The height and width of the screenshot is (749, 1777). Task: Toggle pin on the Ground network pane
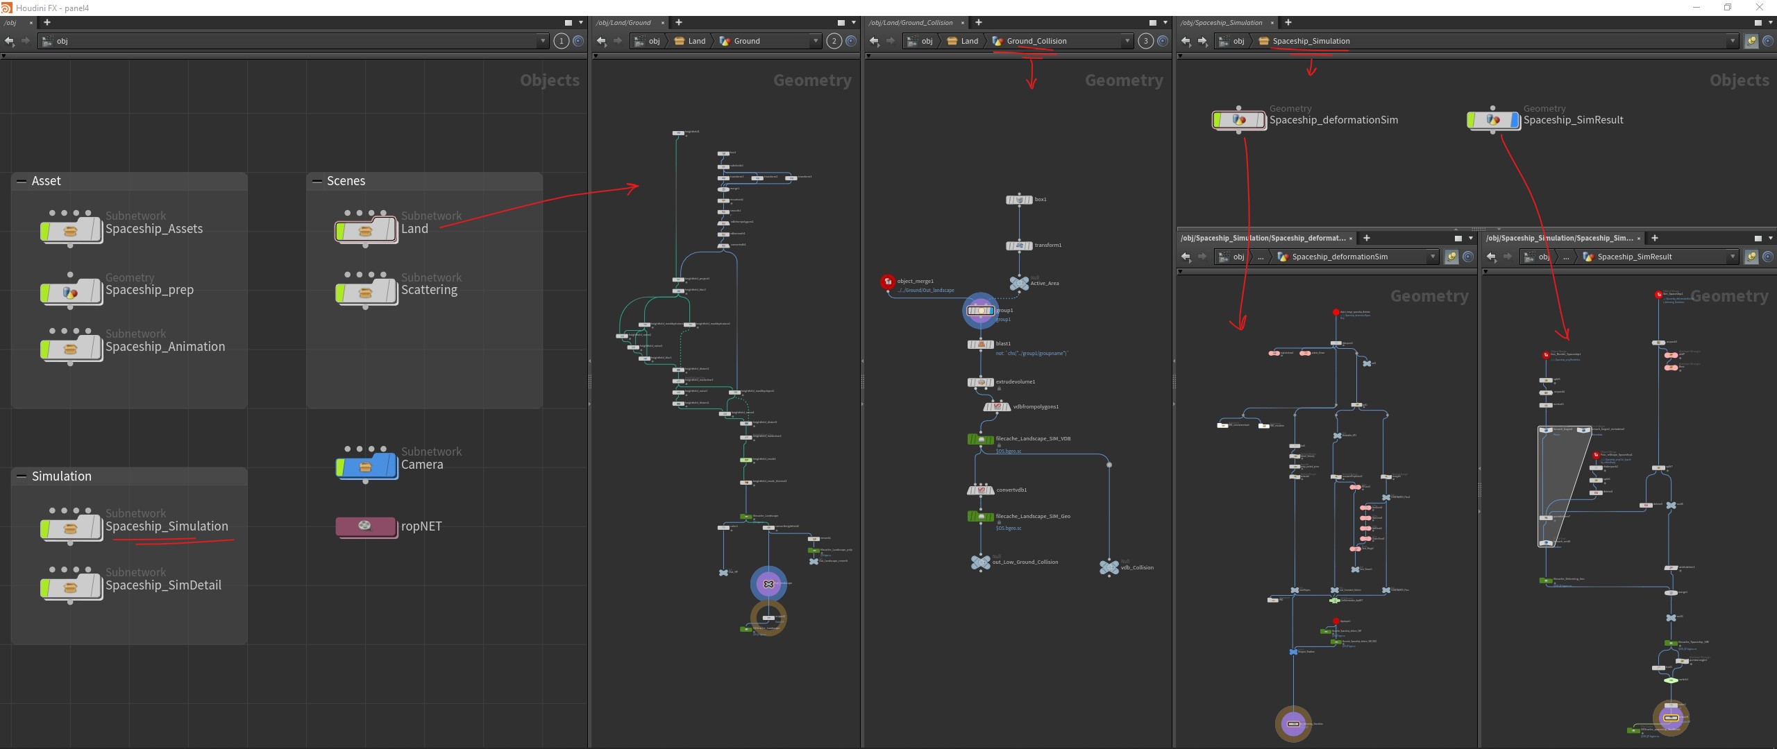point(850,41)
